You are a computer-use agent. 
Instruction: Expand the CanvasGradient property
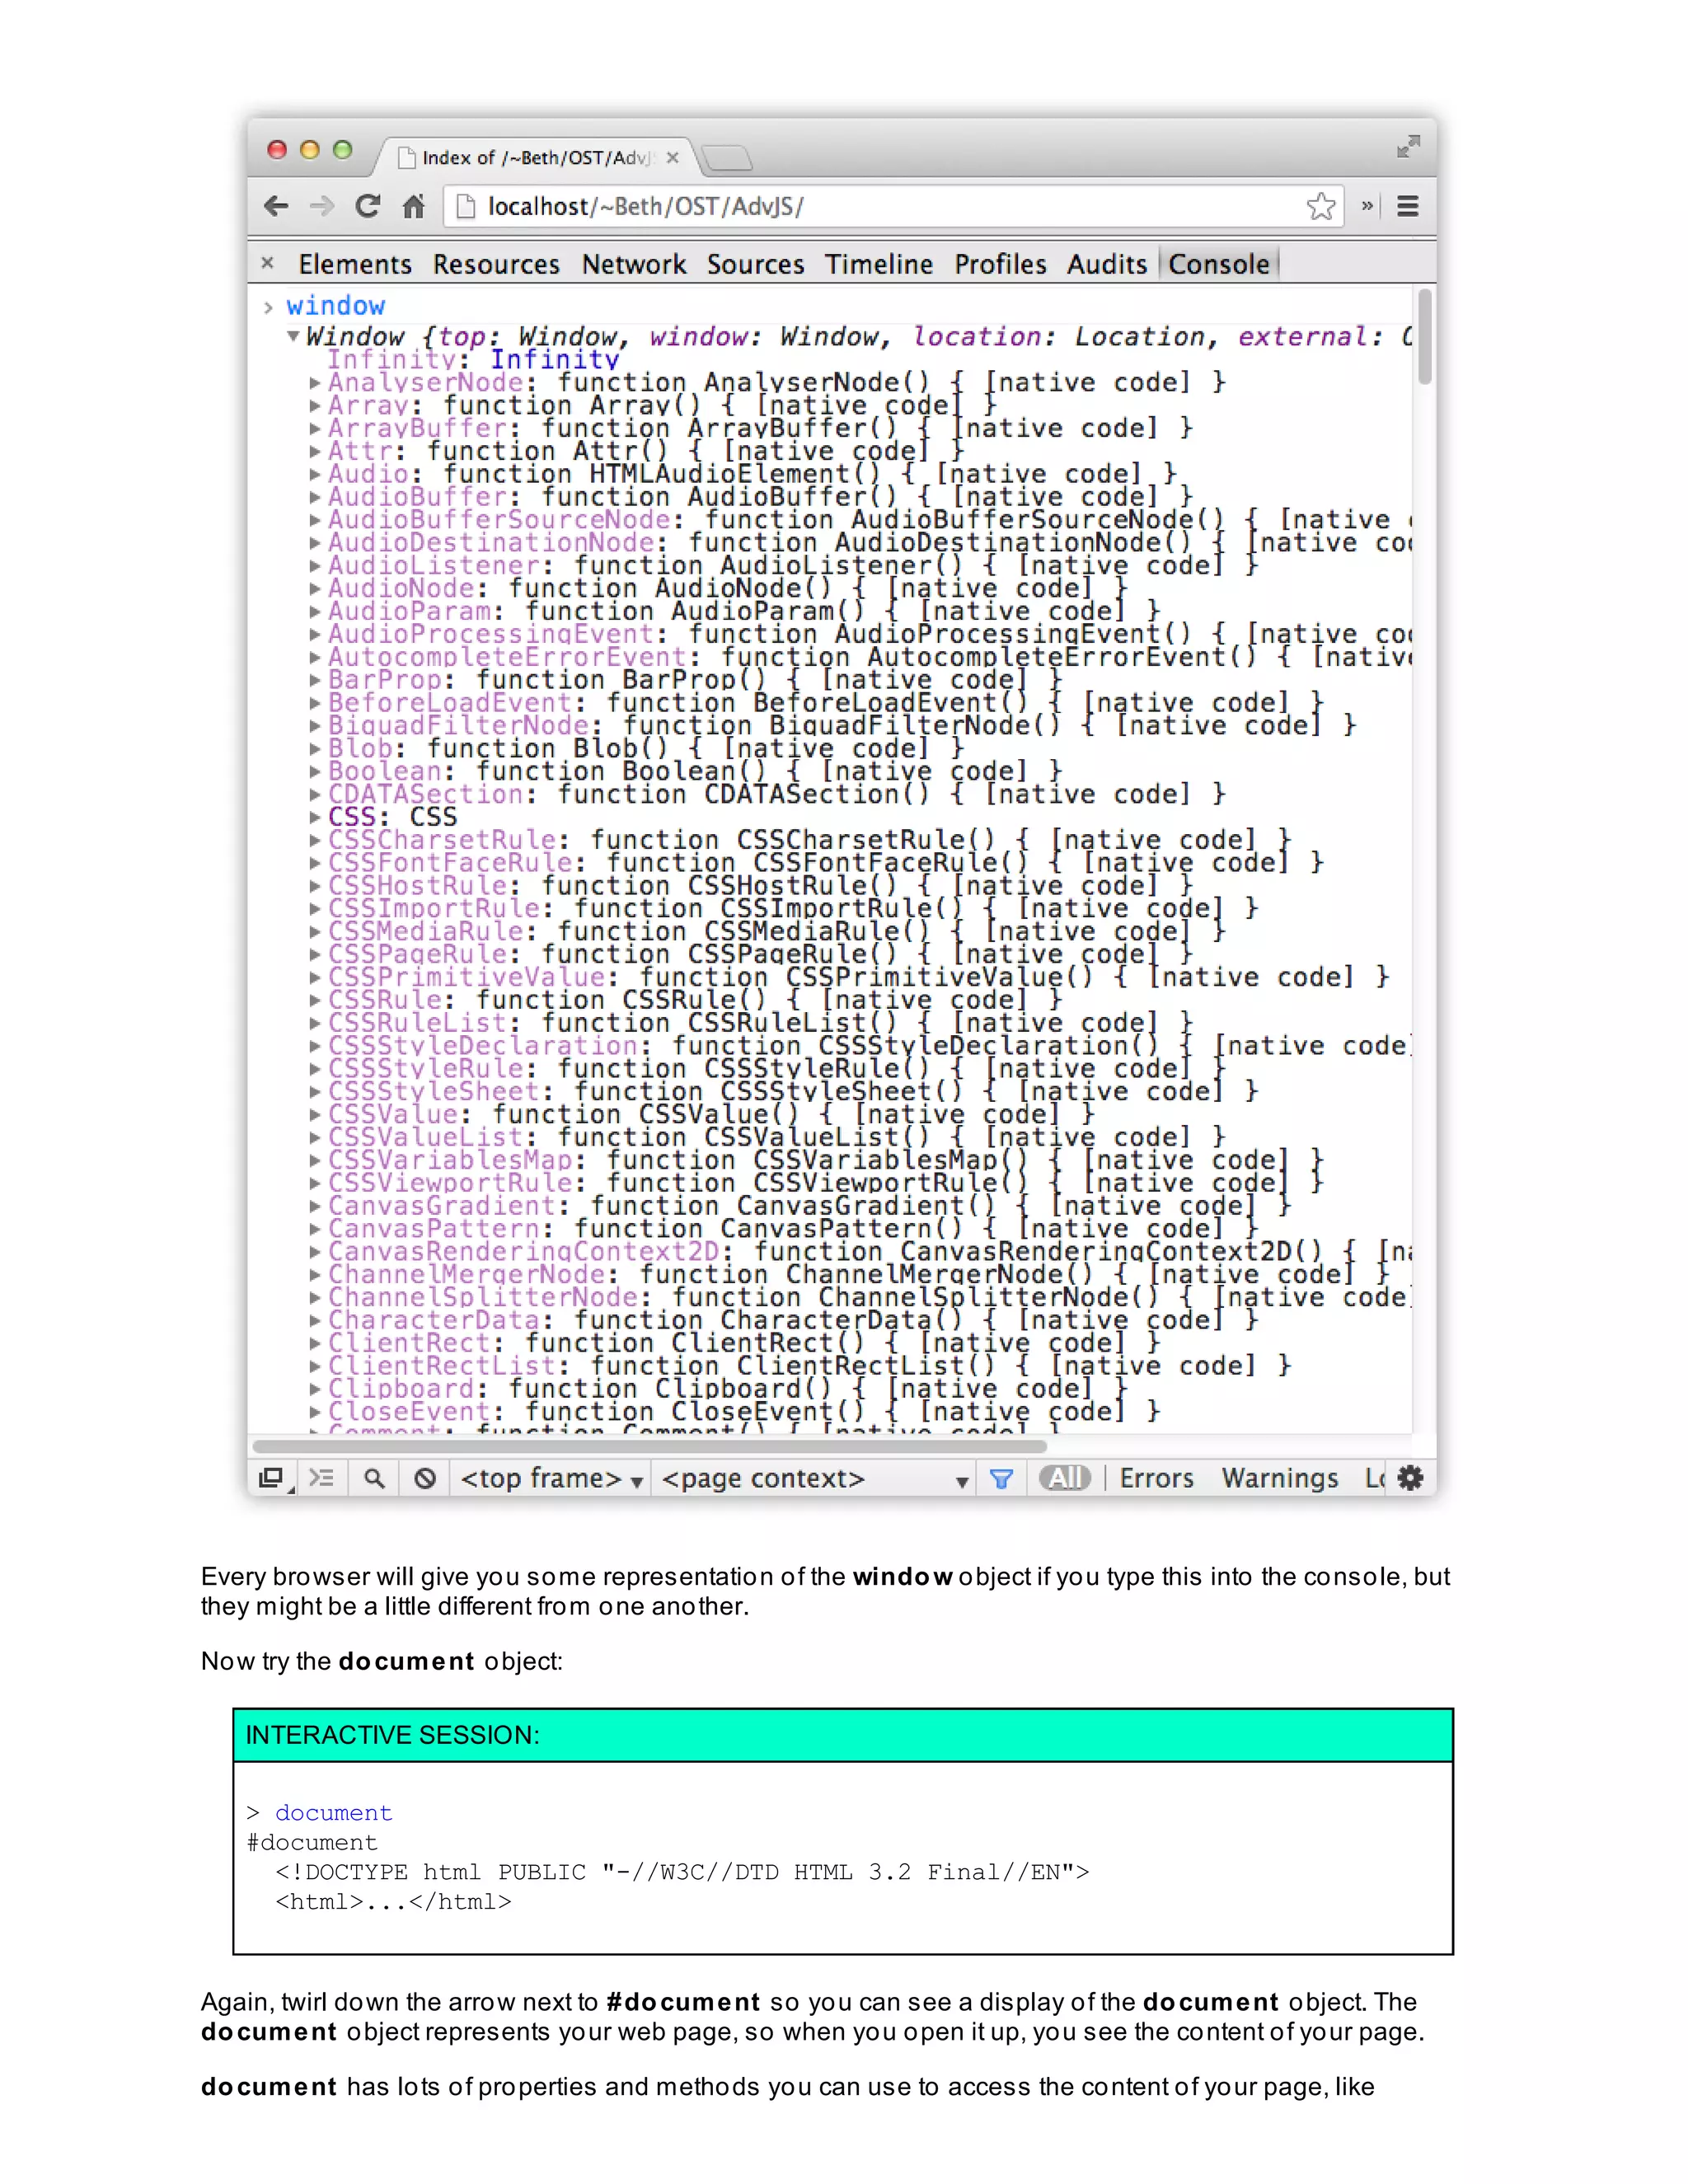(315, 1206)
